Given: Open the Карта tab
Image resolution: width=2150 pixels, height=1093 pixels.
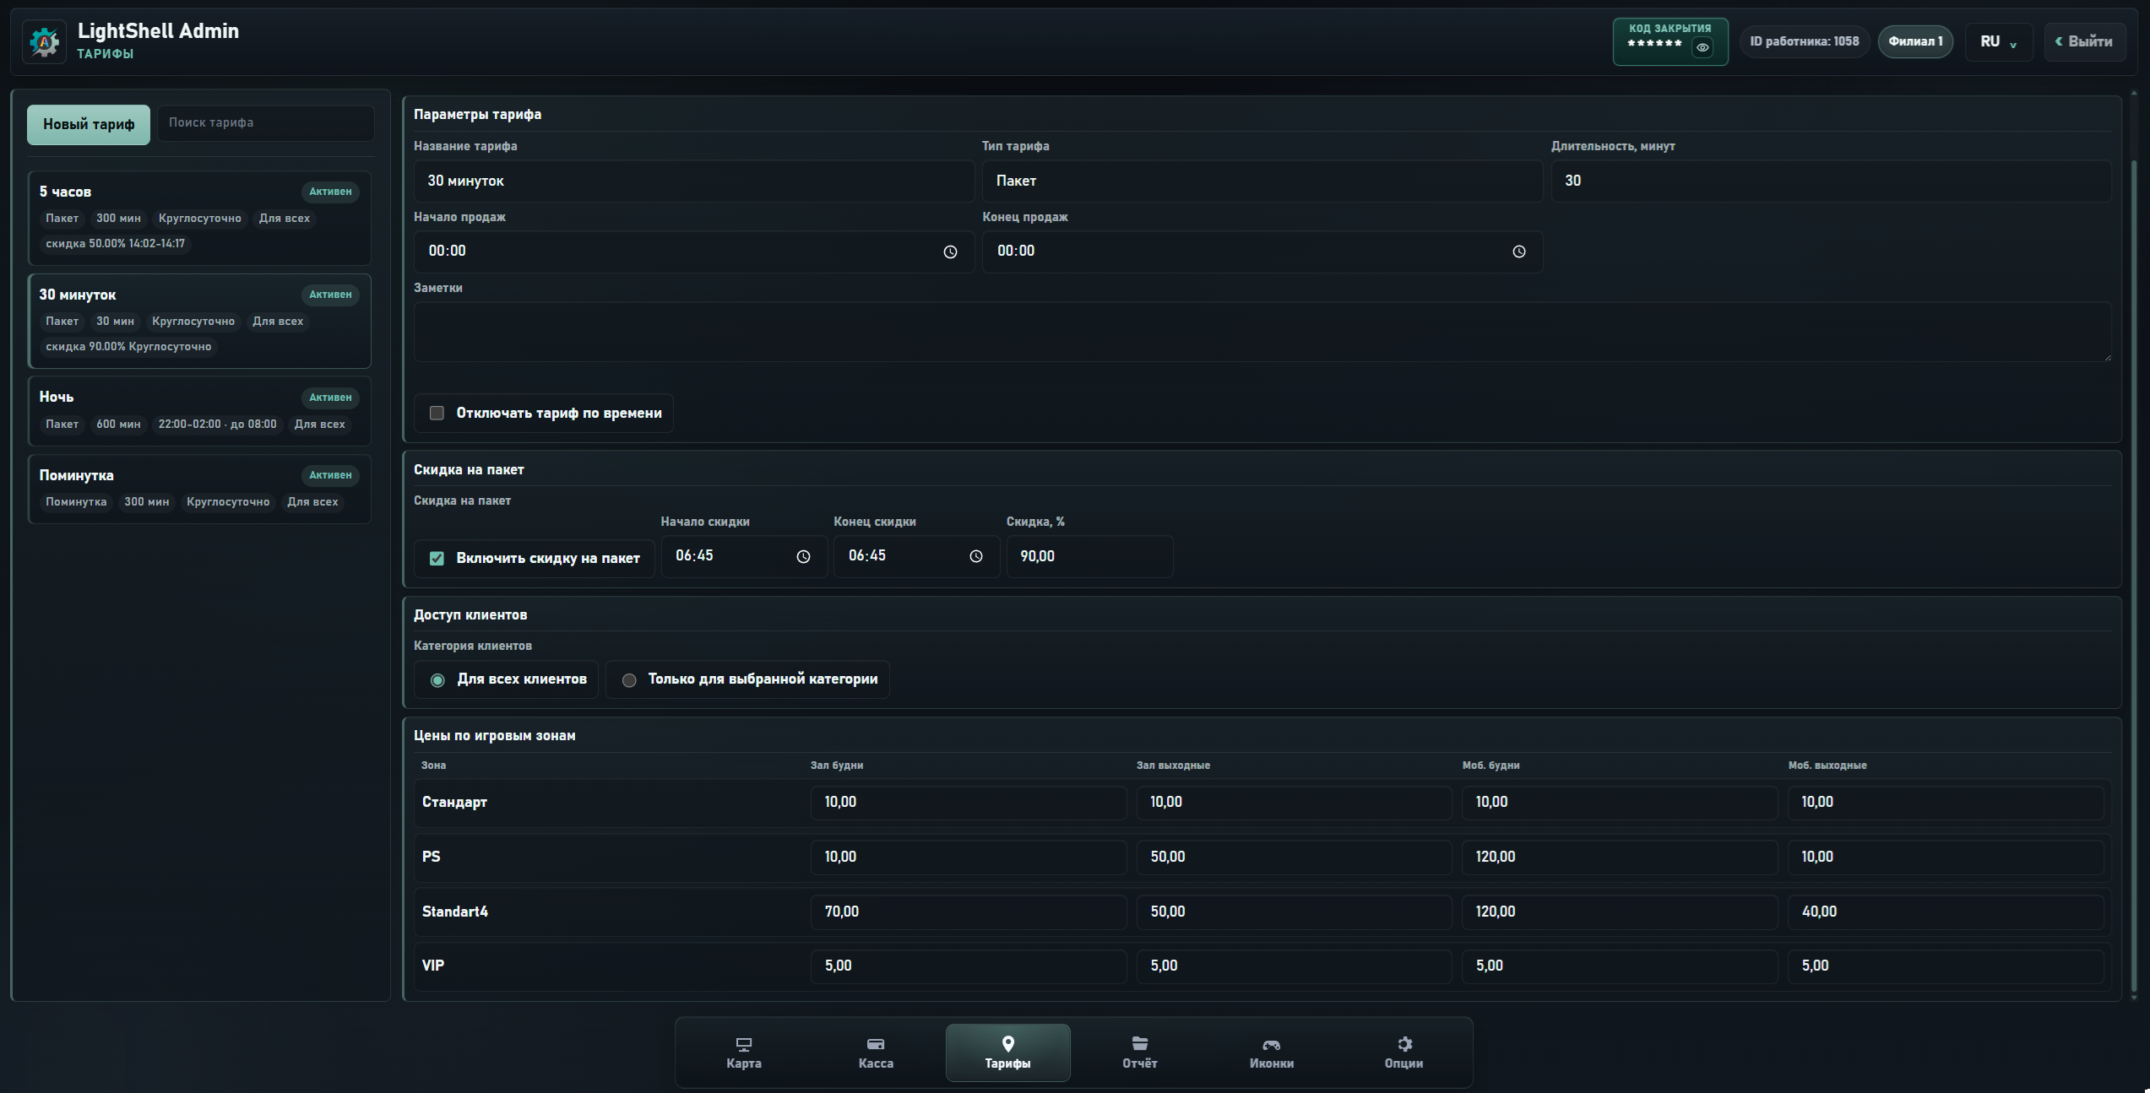Looking at the screenshot, I should [744, 1052].
